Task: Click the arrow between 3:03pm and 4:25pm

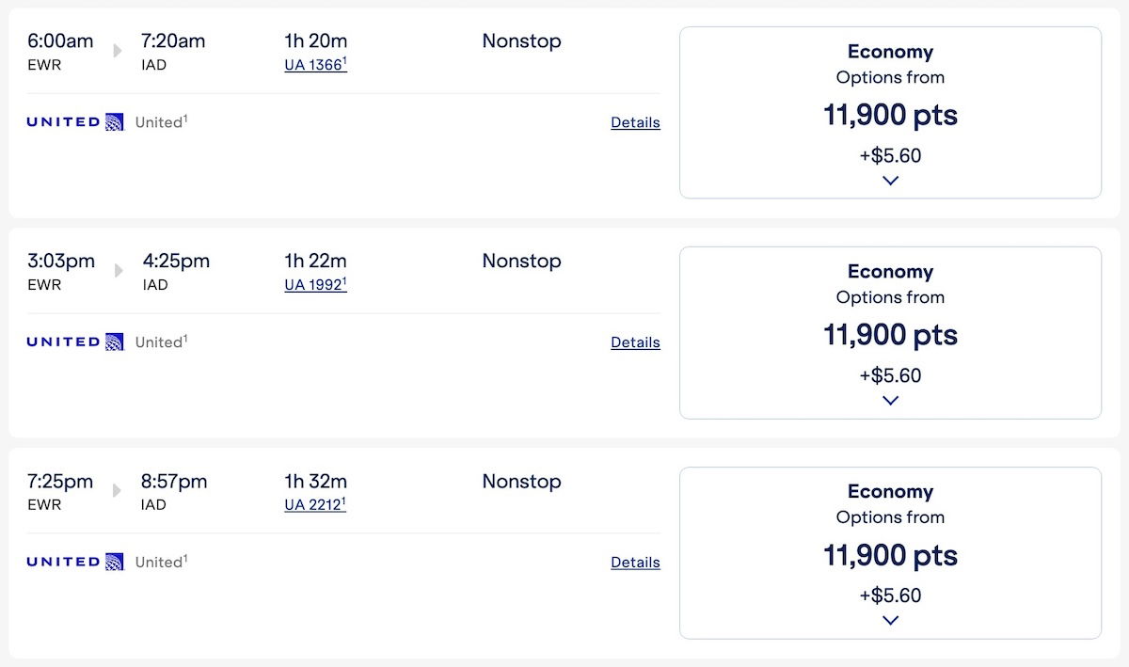Action: 119,271
